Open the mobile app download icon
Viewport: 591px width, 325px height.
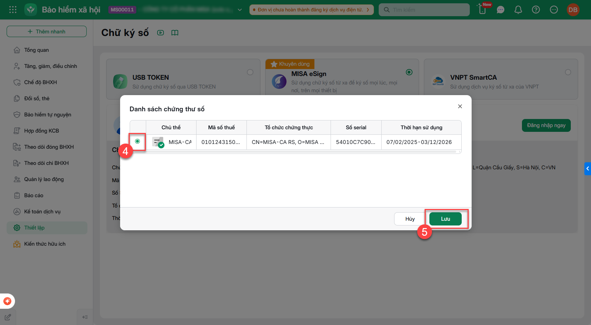pos(483,10)
